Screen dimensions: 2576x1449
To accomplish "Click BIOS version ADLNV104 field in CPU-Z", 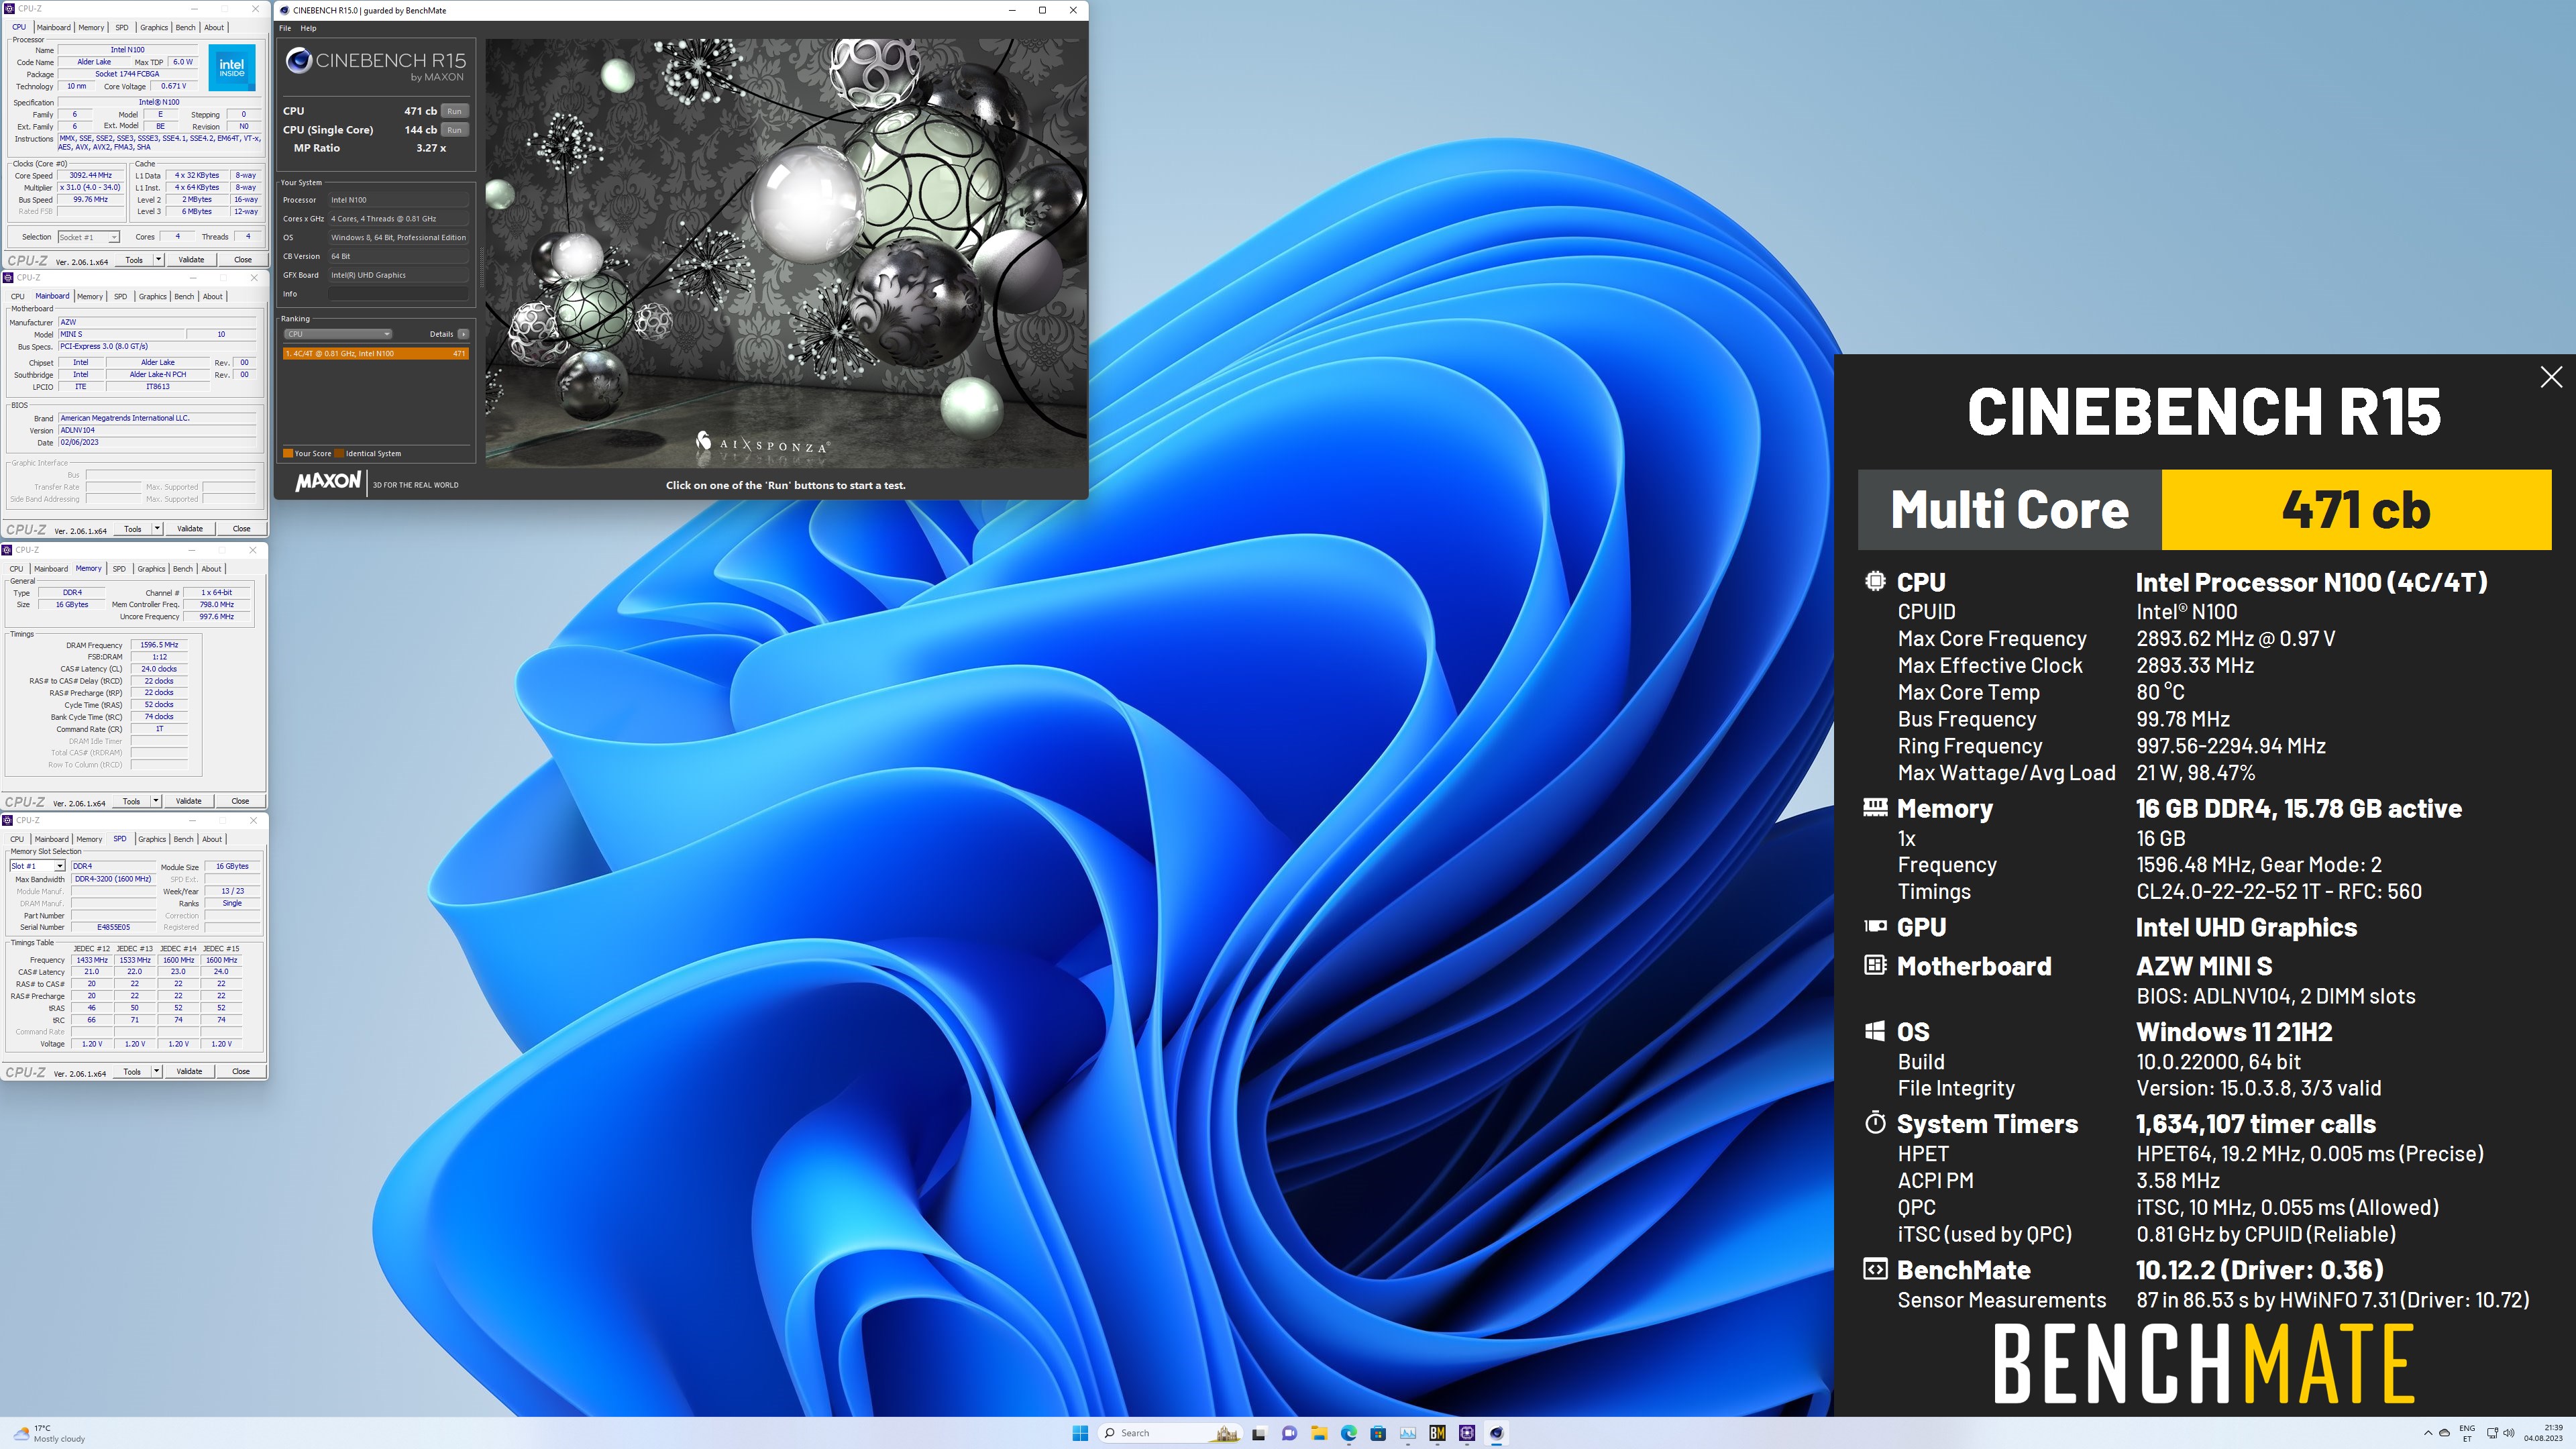I will coord(157,430).
